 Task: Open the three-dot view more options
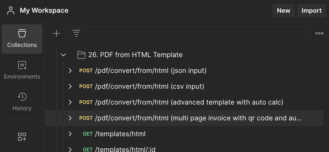pyautogui.click(x=319, y=33)
